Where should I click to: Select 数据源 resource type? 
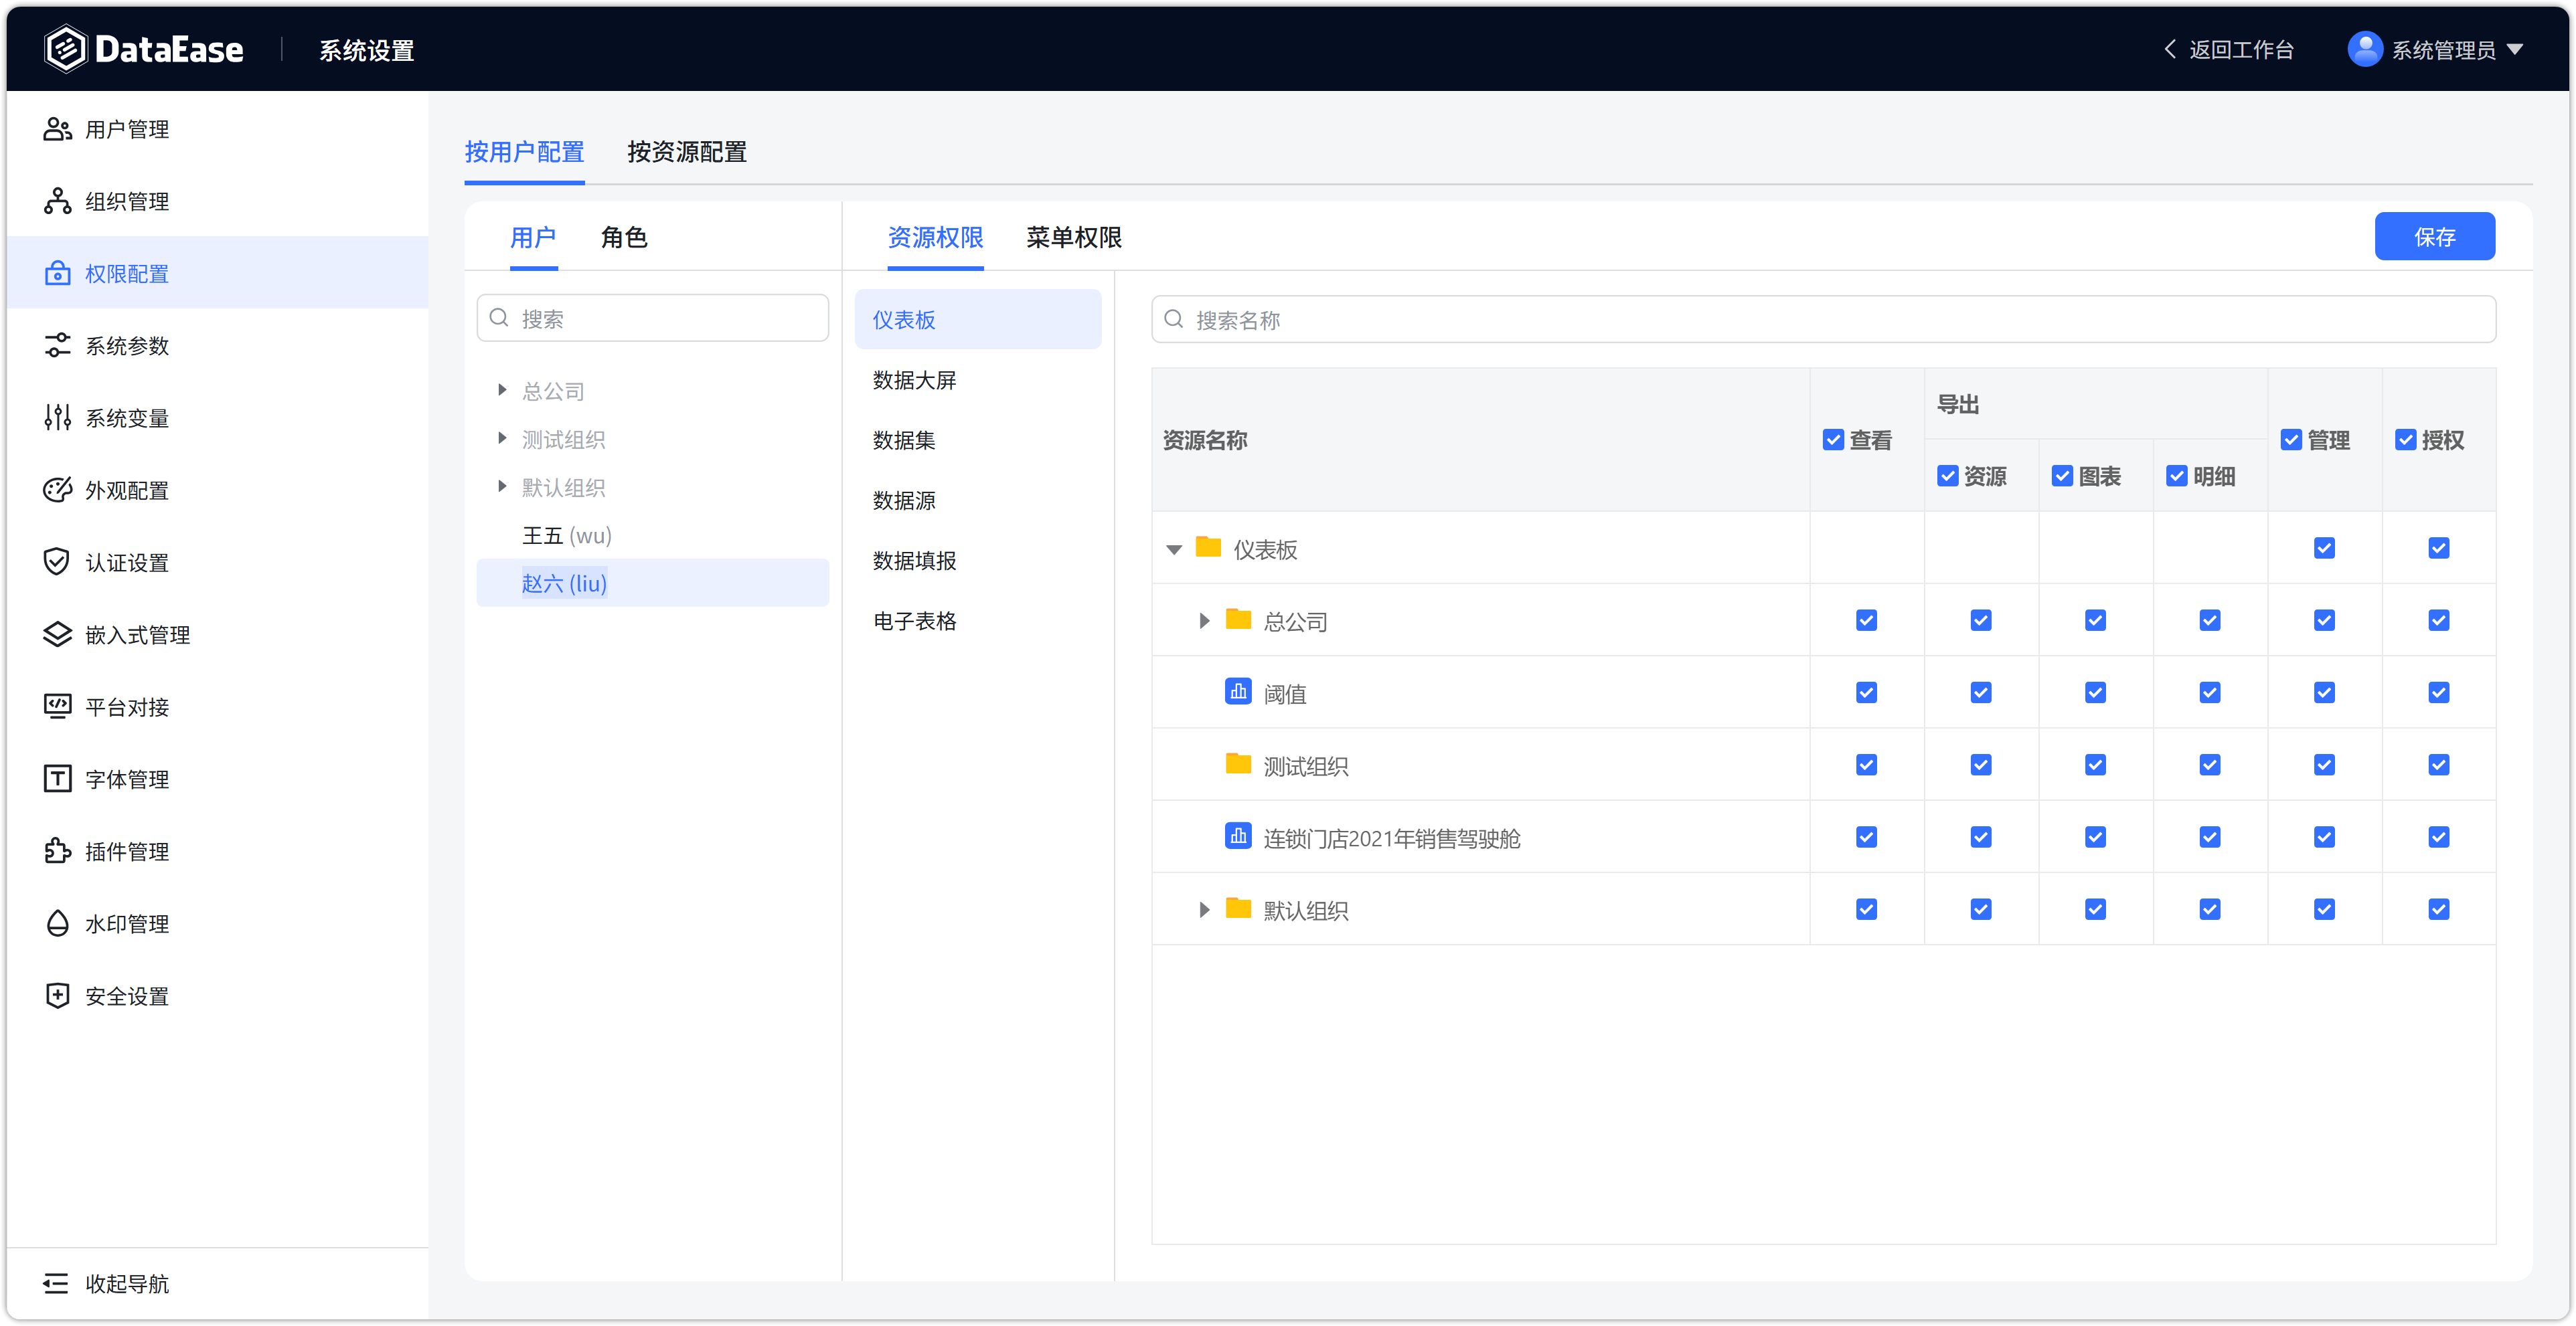977,500
